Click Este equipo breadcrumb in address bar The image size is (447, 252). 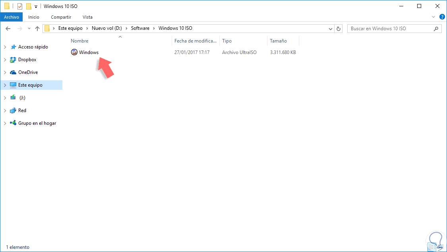(70, 28)
